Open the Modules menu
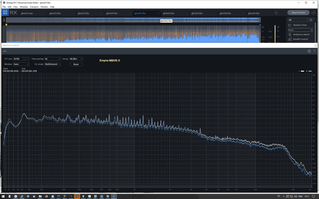The width and height of the screenshot is (319, 199). tap(24, 7)
